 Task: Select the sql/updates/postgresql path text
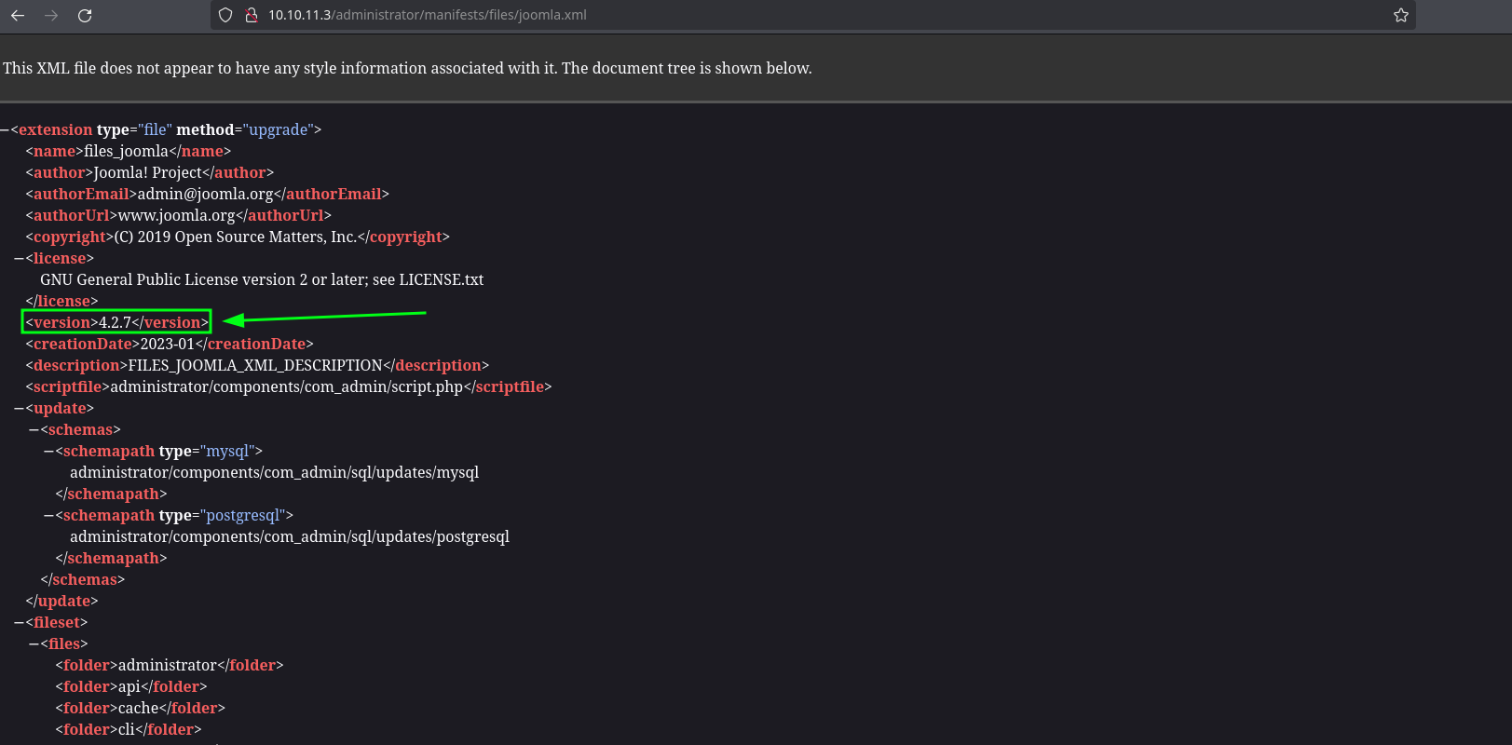(290, 536)
